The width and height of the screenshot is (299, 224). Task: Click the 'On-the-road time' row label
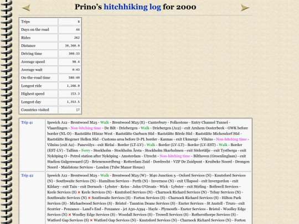(x=35, y=78)
